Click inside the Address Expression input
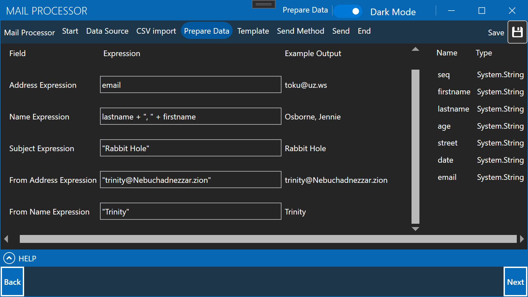Screen dimensions: 528x297 click(190, 84)
